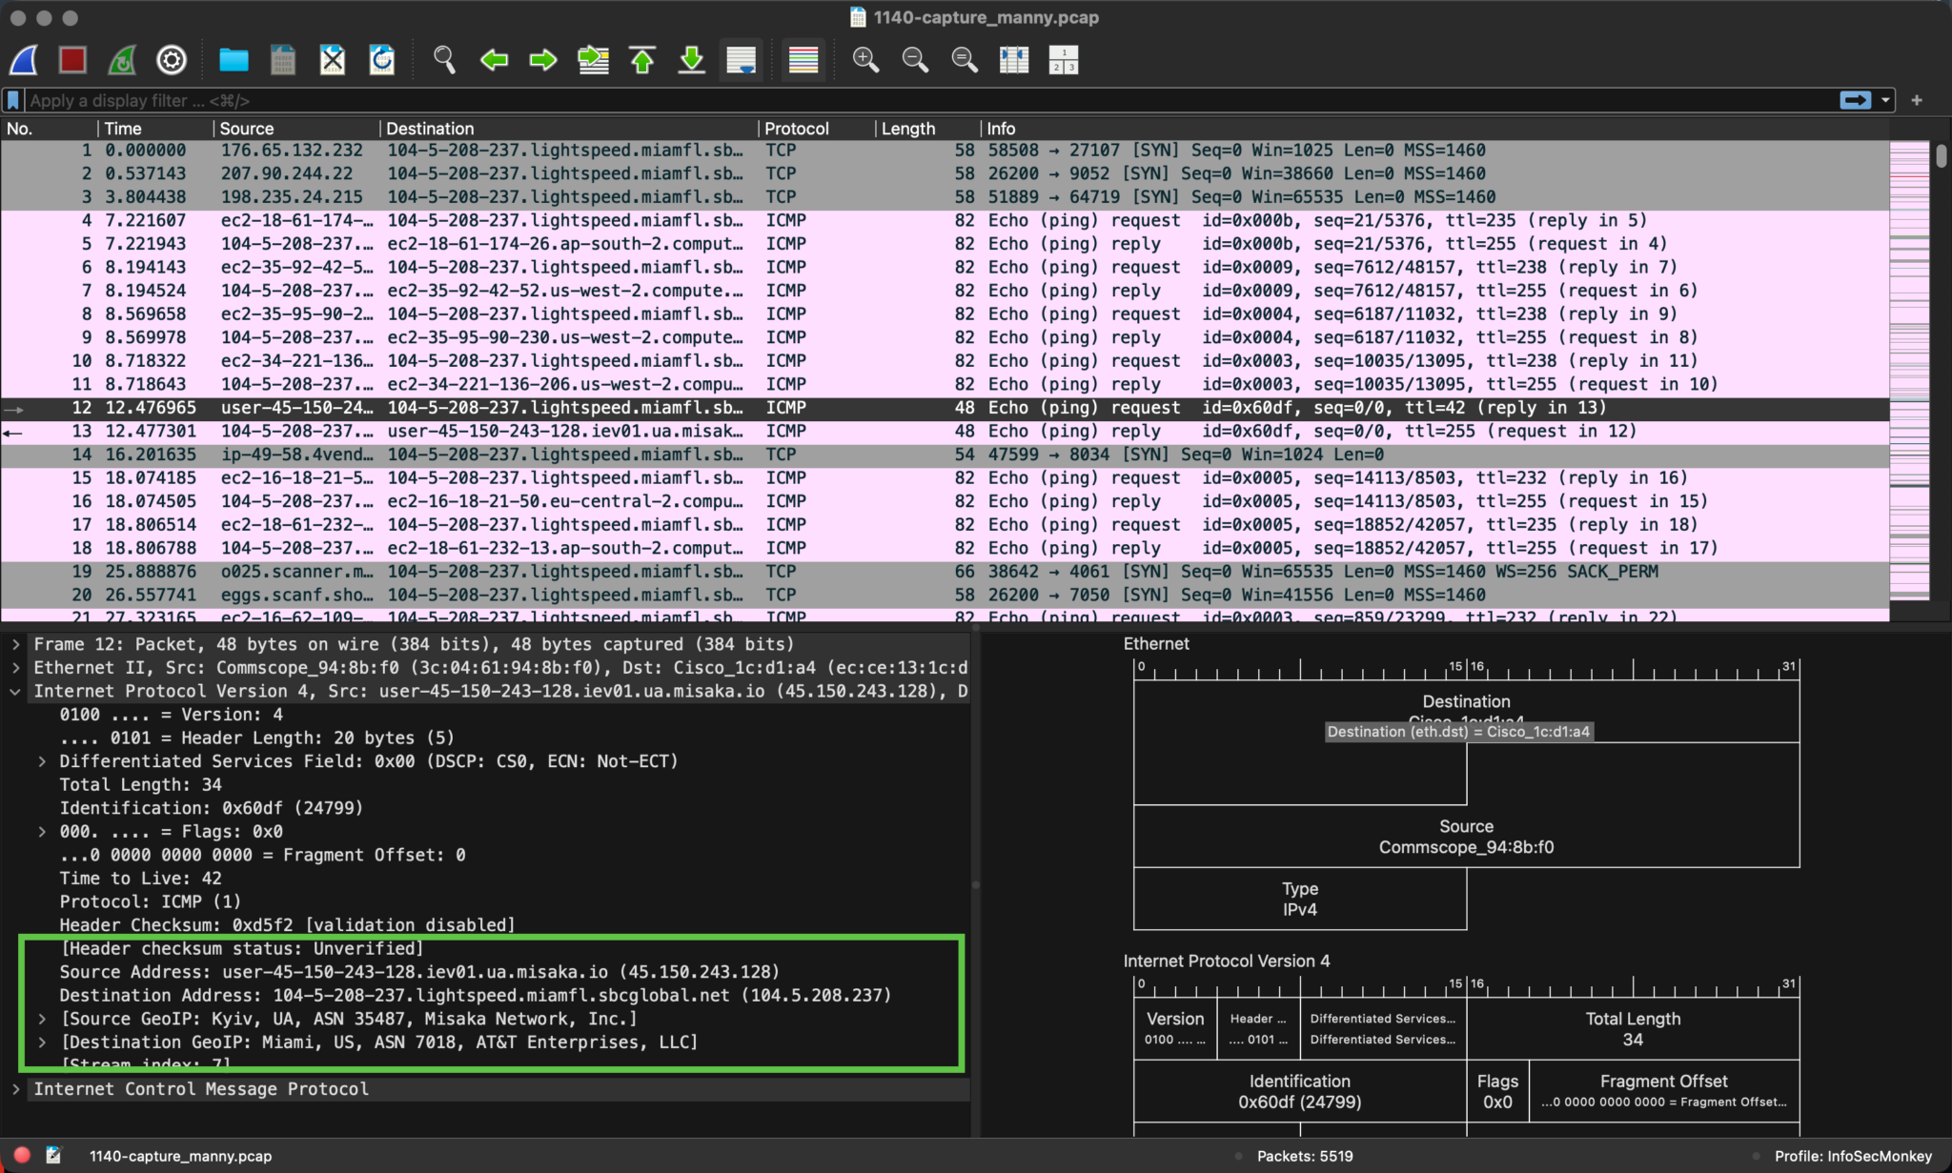Image resolution: width=1952 pixels, height=1173 pixels.
Task: Click Type IPv4 box in diagram
Action: pyautogui.click(x=1300, y=899)
